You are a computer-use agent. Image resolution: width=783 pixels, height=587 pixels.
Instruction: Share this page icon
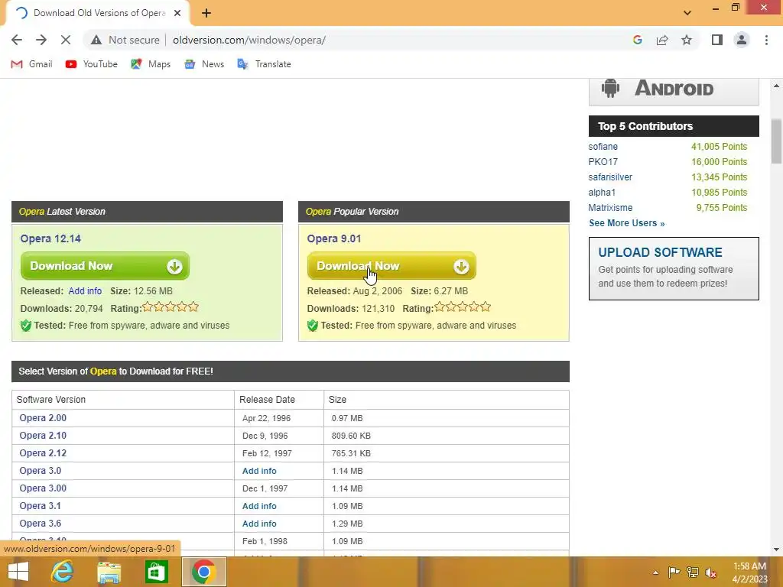click(x=662, y=40)
